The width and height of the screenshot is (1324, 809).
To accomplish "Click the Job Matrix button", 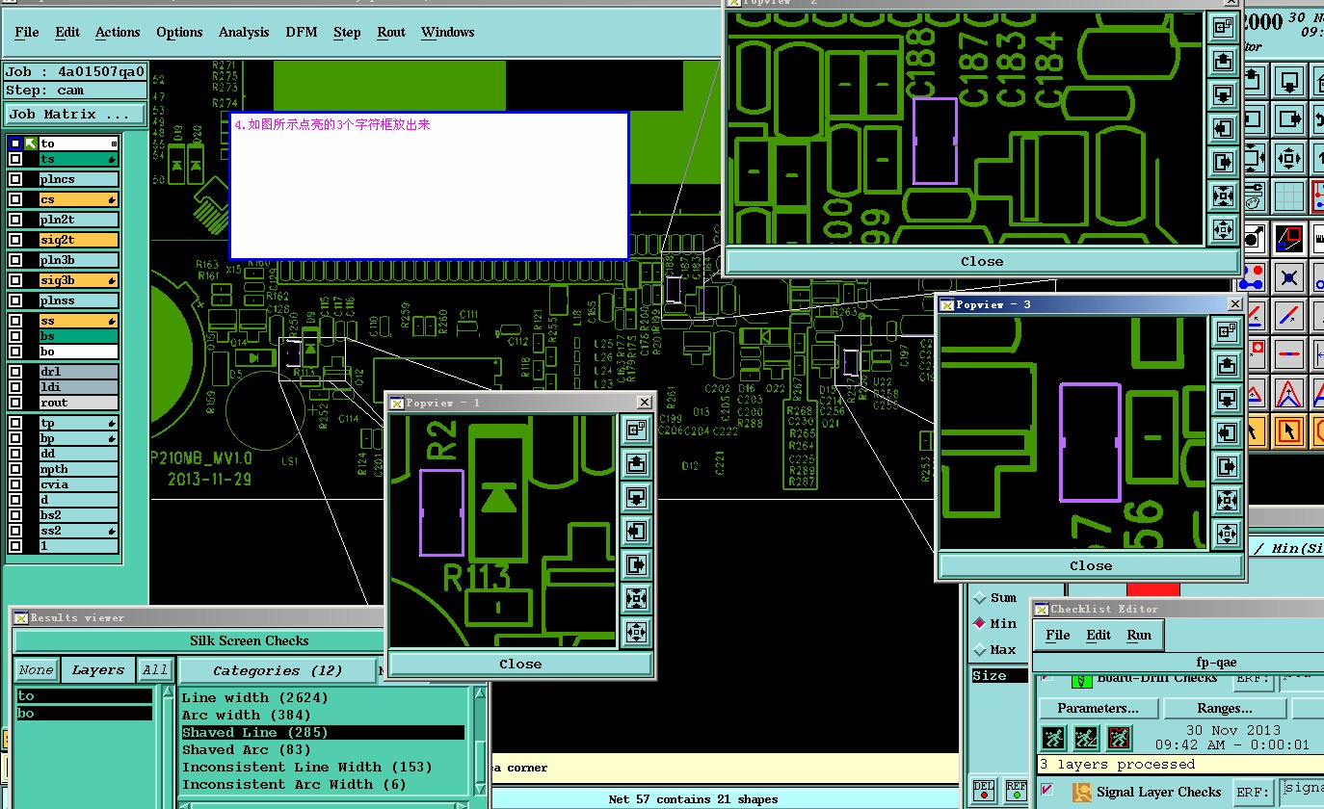I will pyautogui.click(x=75, y=114).
